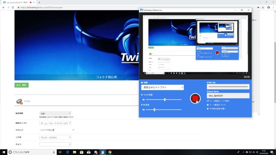This screenshot has width=276, height=155.
Task: Expand the ラジオ・コラボ collaboration dropdown
Action: click(x=55, y=137)
